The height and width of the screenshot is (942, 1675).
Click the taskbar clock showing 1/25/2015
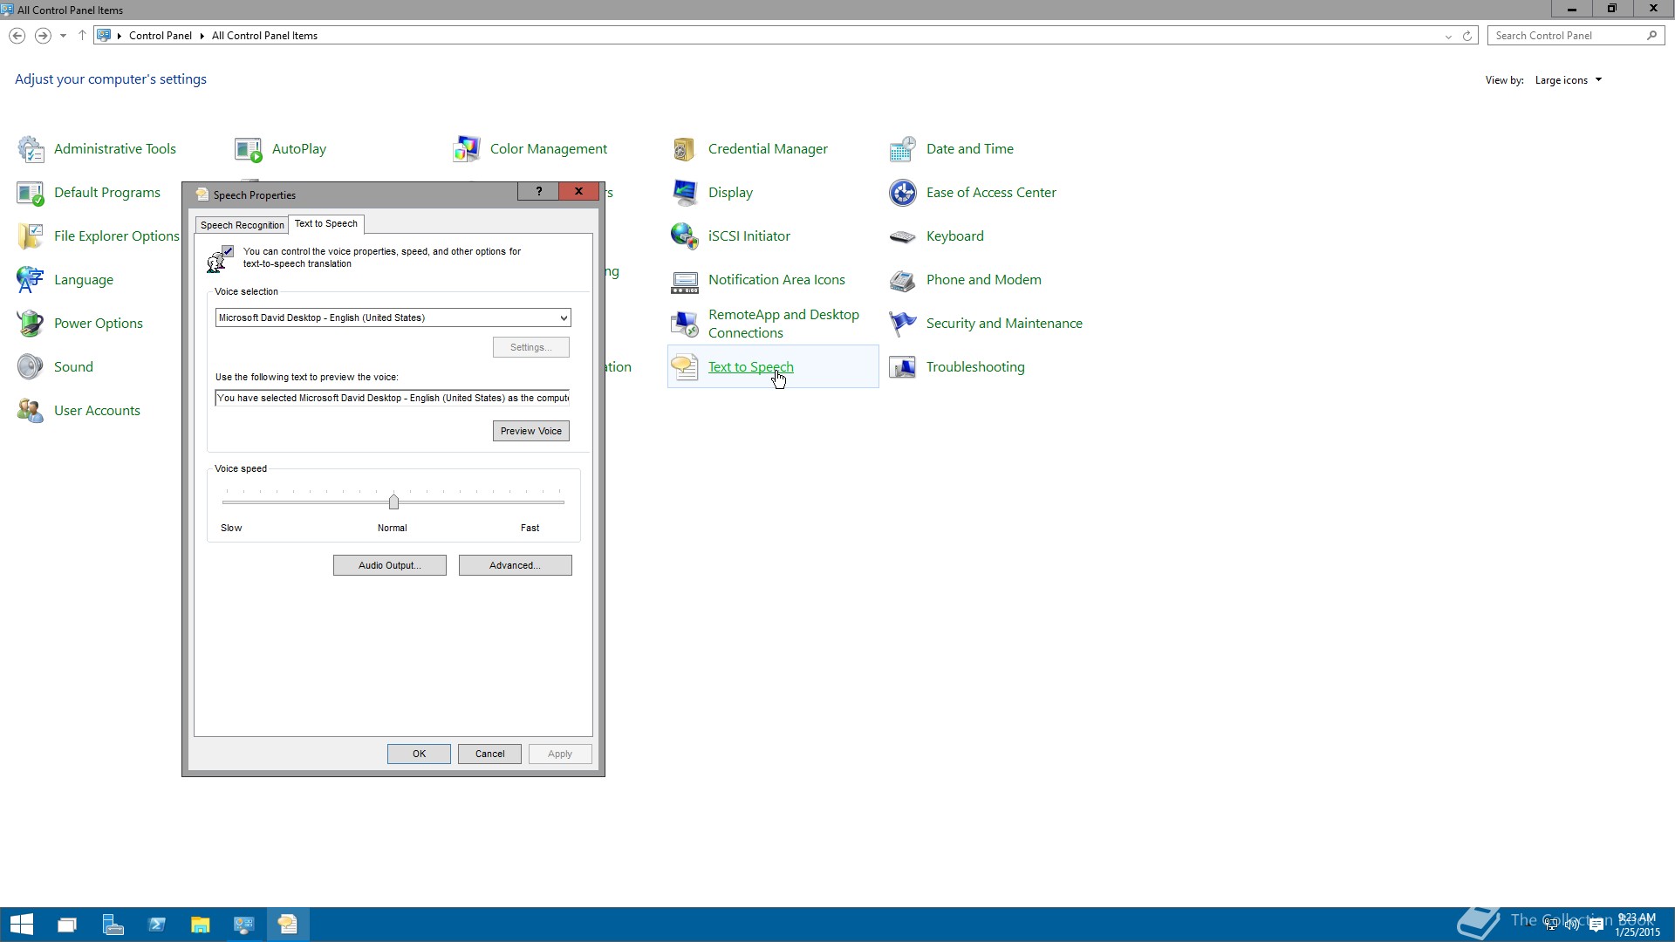pos(1637,925)
